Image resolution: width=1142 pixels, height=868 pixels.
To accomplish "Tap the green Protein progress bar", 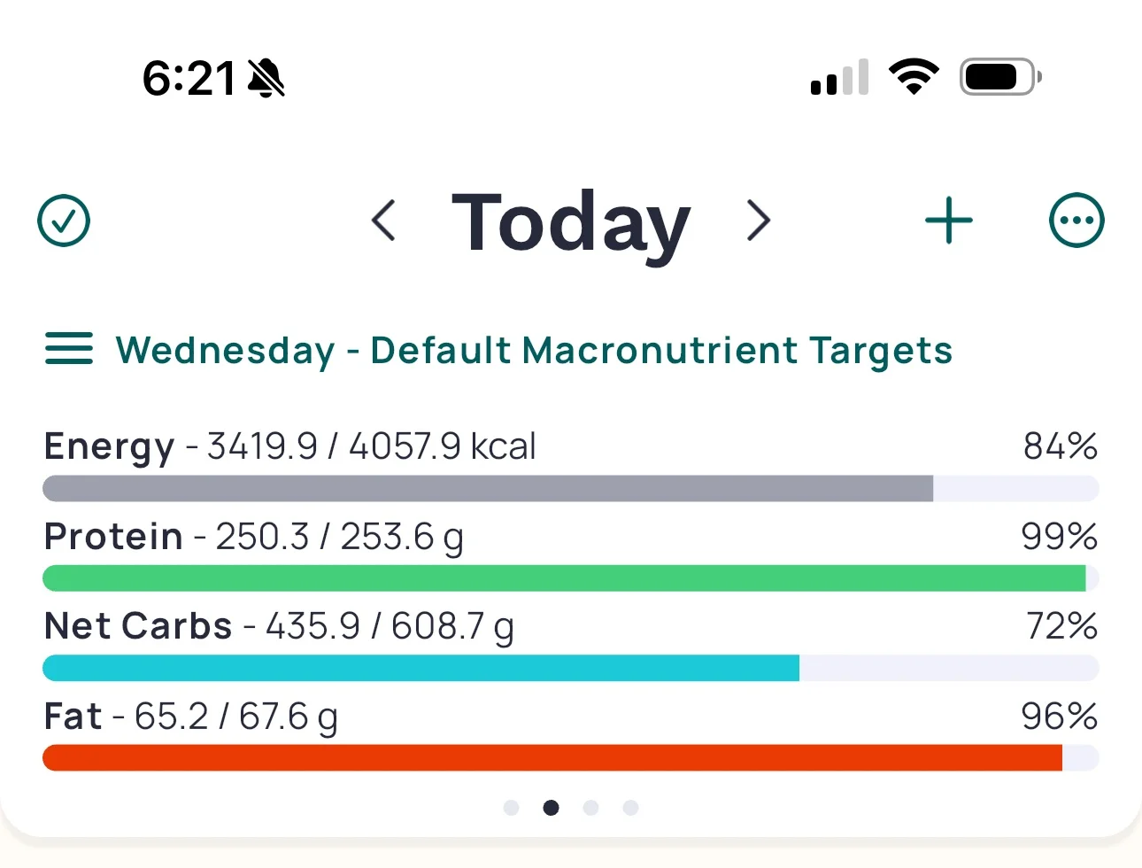I will click(x=571, y=578).
